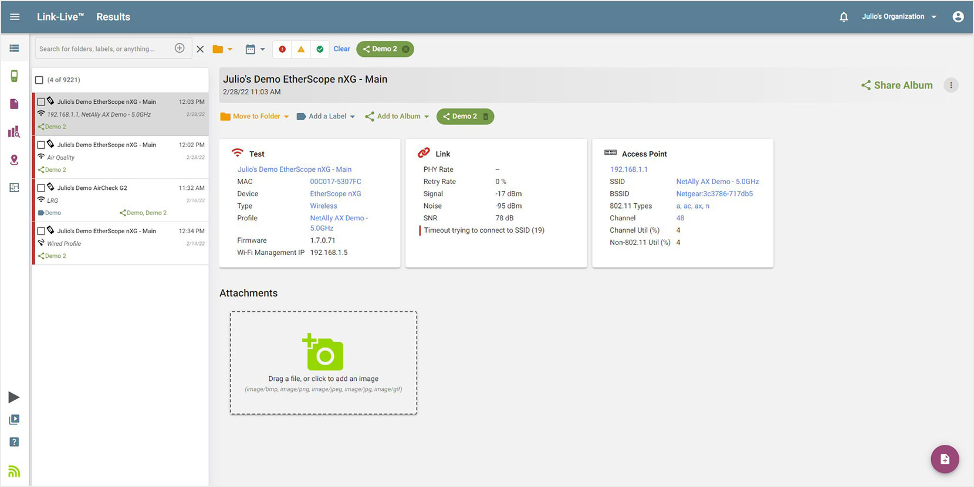Click the EtherScope nXG device link

point(336,194)
